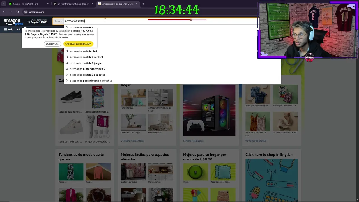Open the delivery location Bogota 111031

38,21
